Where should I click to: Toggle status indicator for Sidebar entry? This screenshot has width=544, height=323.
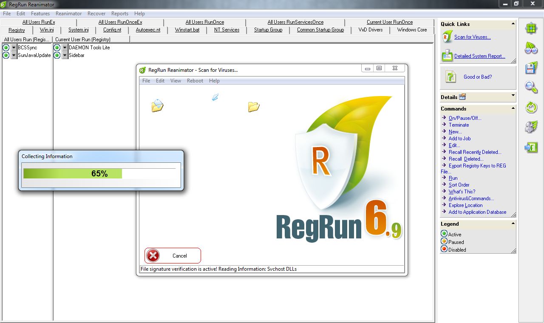point(57,55)
